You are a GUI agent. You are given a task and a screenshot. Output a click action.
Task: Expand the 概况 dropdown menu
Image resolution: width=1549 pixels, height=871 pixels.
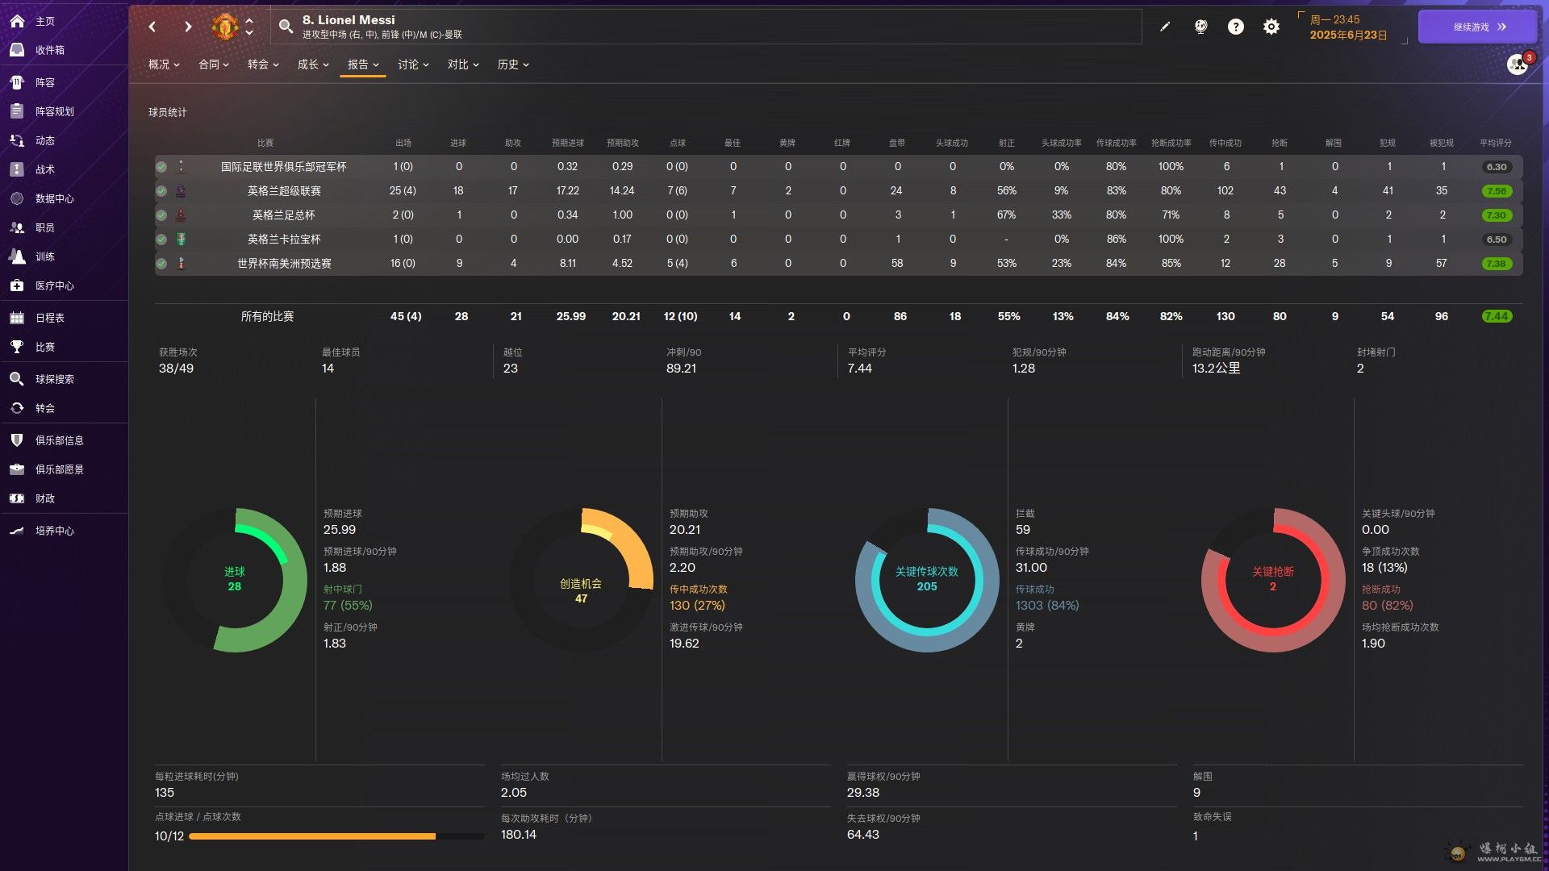[x=164, y=65]
